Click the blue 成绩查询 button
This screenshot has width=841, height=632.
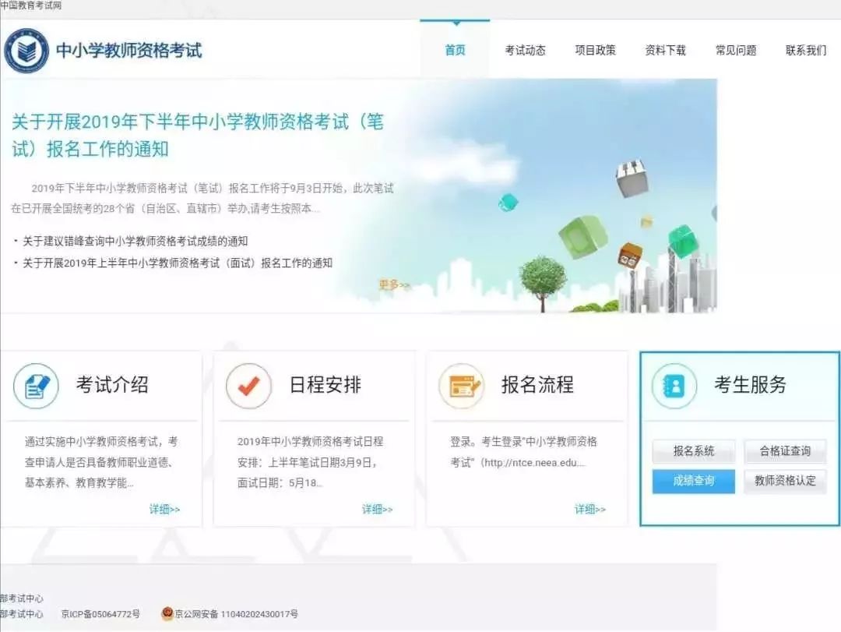coord(694,481)
